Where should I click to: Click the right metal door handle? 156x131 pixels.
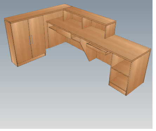(x=32, y=39)
